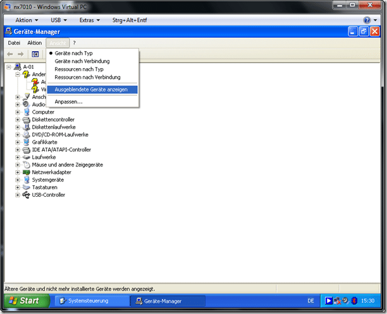Open the Virtual PC USB menu
The height and width of the screenshot is (314, 387).
(x=59, y=20)
